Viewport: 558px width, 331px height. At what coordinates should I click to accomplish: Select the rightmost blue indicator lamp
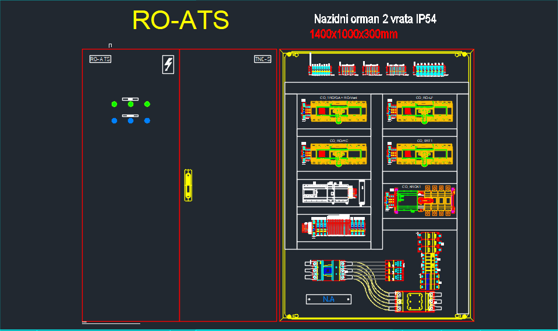pyautogui.click(x=147, y=120)
